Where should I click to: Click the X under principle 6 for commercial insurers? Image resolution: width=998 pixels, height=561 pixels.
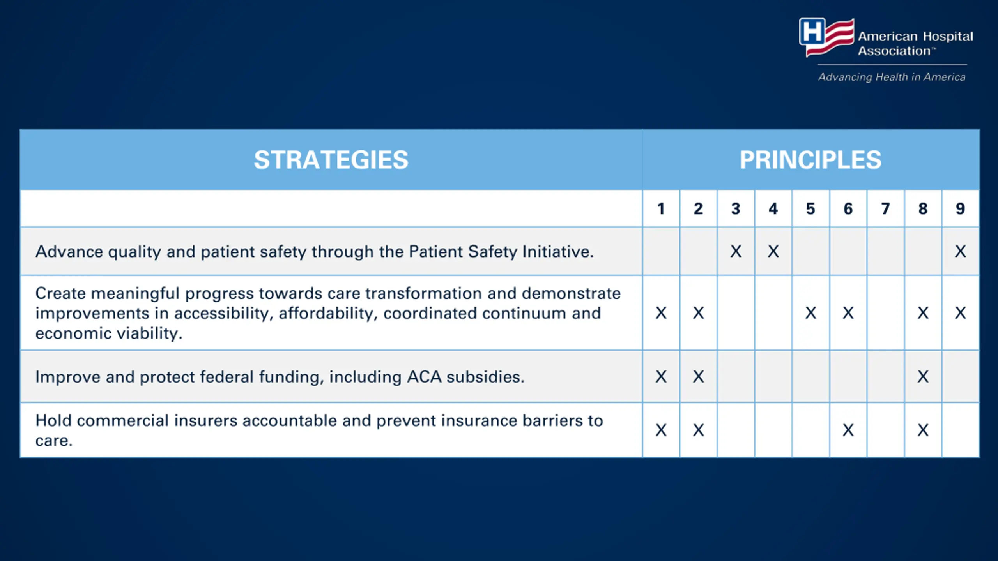(x=848, y=430)
